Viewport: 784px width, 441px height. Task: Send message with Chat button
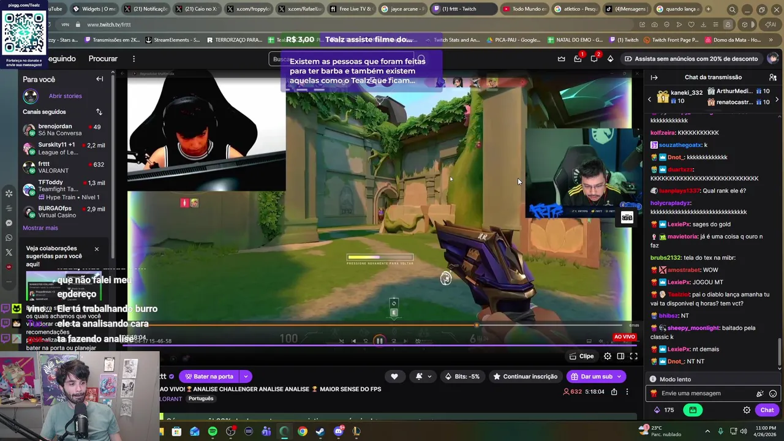pos(767,410)
